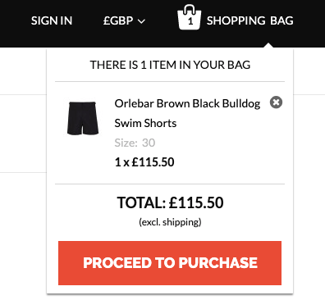Image resolution: width=325 pixels, height=300 pixels.
Task: Open the shopping bag icon
Action: [x=190, y=17]
